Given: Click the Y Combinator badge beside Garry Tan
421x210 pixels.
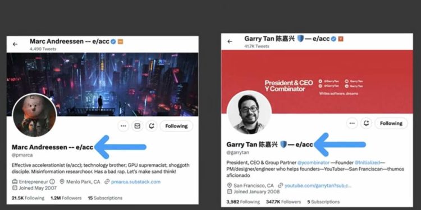Looking at the screenshot, I should click(x=341, y=39).
